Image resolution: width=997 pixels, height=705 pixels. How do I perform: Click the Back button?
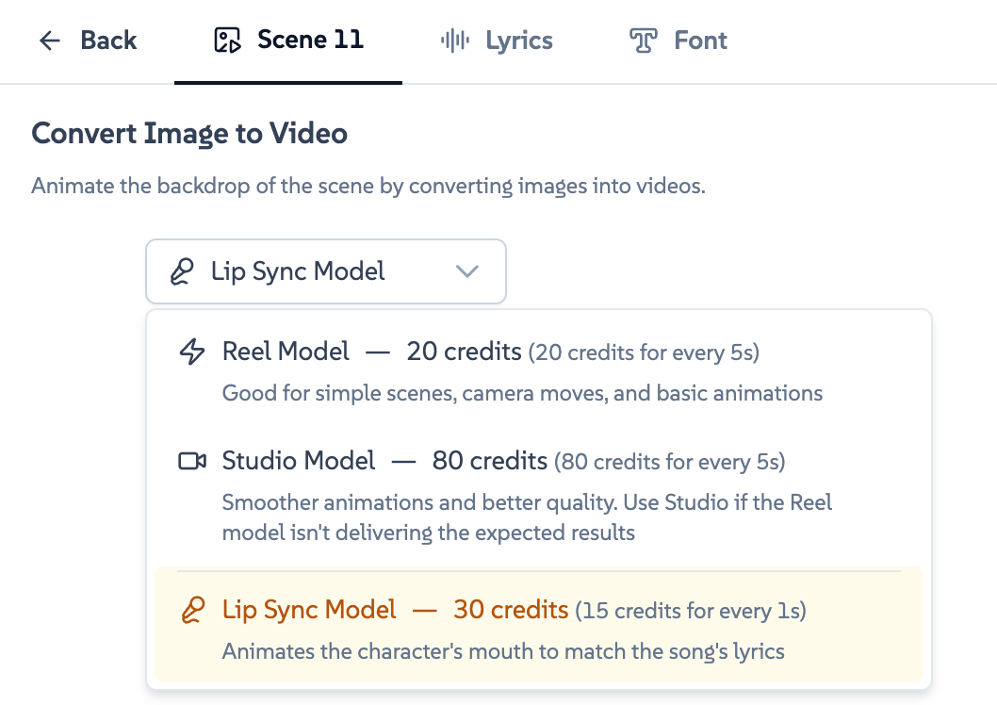pyautogui.click(x=90, y=40)
